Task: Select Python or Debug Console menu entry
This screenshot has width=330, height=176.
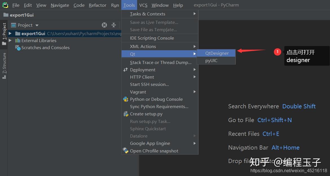Action: pyautogui.click(x=156, y=99)
